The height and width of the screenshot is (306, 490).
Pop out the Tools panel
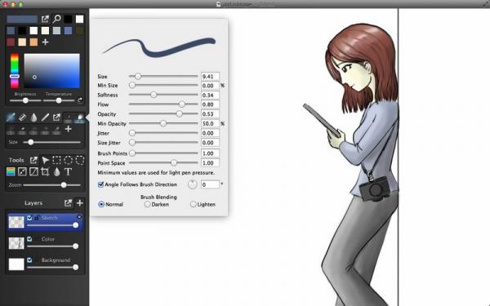pos(33,160)
